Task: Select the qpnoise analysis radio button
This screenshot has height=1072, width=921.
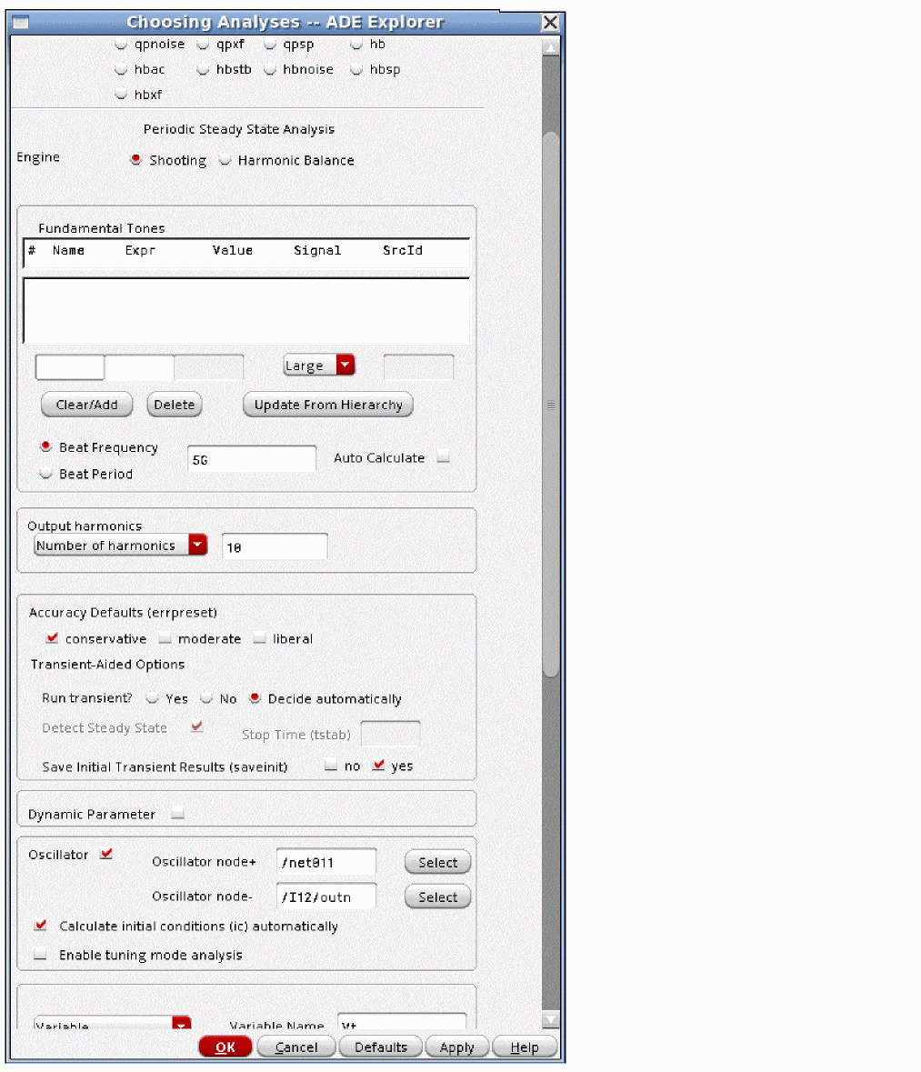Action: tap(121, 45)
